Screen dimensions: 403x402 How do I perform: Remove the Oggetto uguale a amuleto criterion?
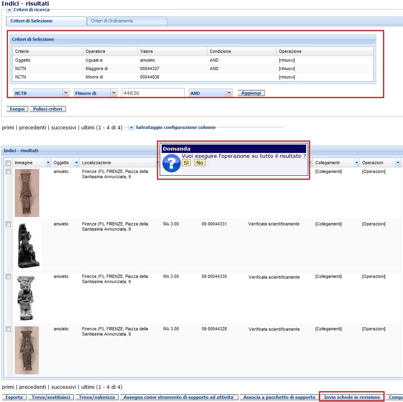[287, 60]
